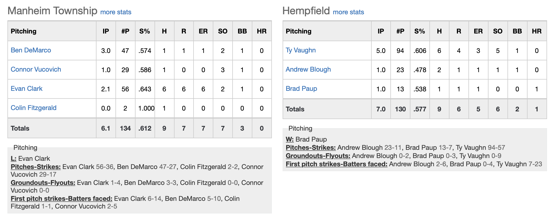This screenshot has width=552, height=214.
Task: Open Manheim Township more stats link
Action: click(x=116, y=12)
